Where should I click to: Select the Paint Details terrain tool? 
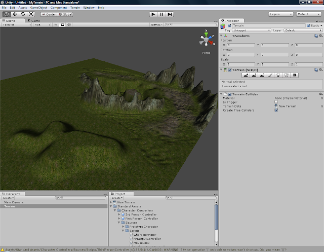click(286, 75)
